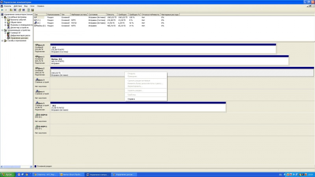Select the Файлы (E:) volume row
Screen dimensions: 315x177
tap(99, 26)
